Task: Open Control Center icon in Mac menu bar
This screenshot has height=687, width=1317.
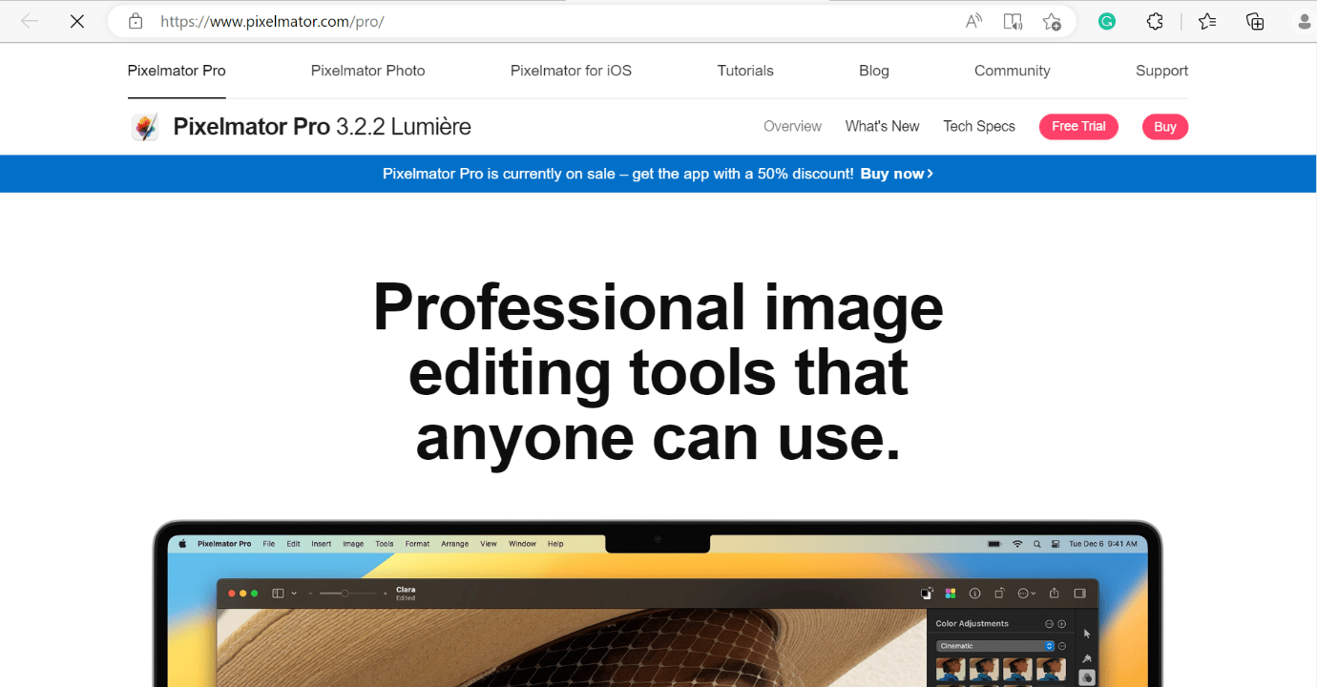Action: 1056,544
